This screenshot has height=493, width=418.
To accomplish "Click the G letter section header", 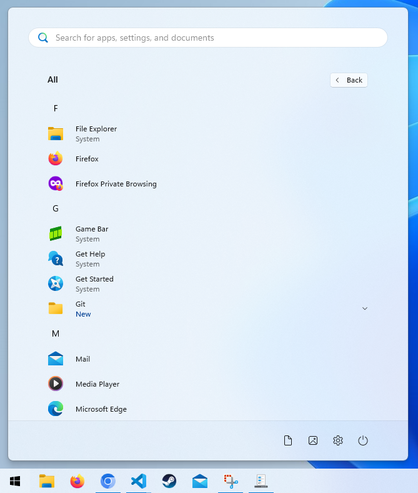I will 56,208.
